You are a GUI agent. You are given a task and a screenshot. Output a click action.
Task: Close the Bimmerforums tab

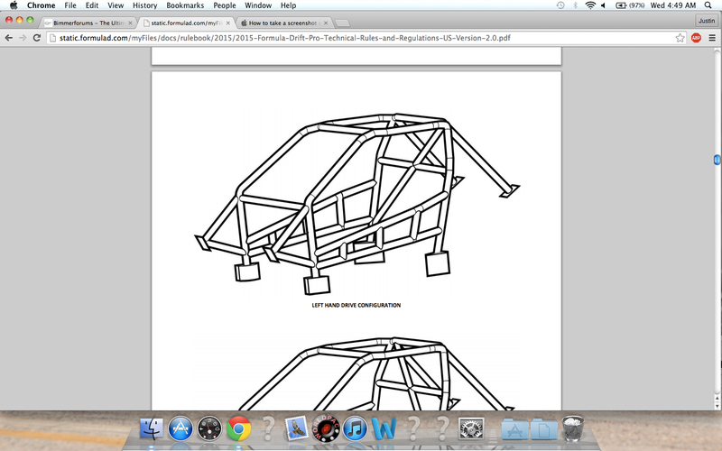pyautogui.click(x=130, y=23)
